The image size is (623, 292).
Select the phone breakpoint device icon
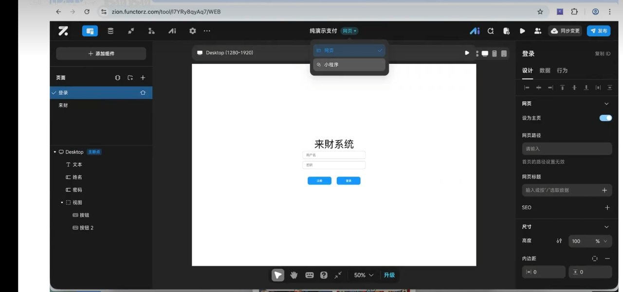495,54
